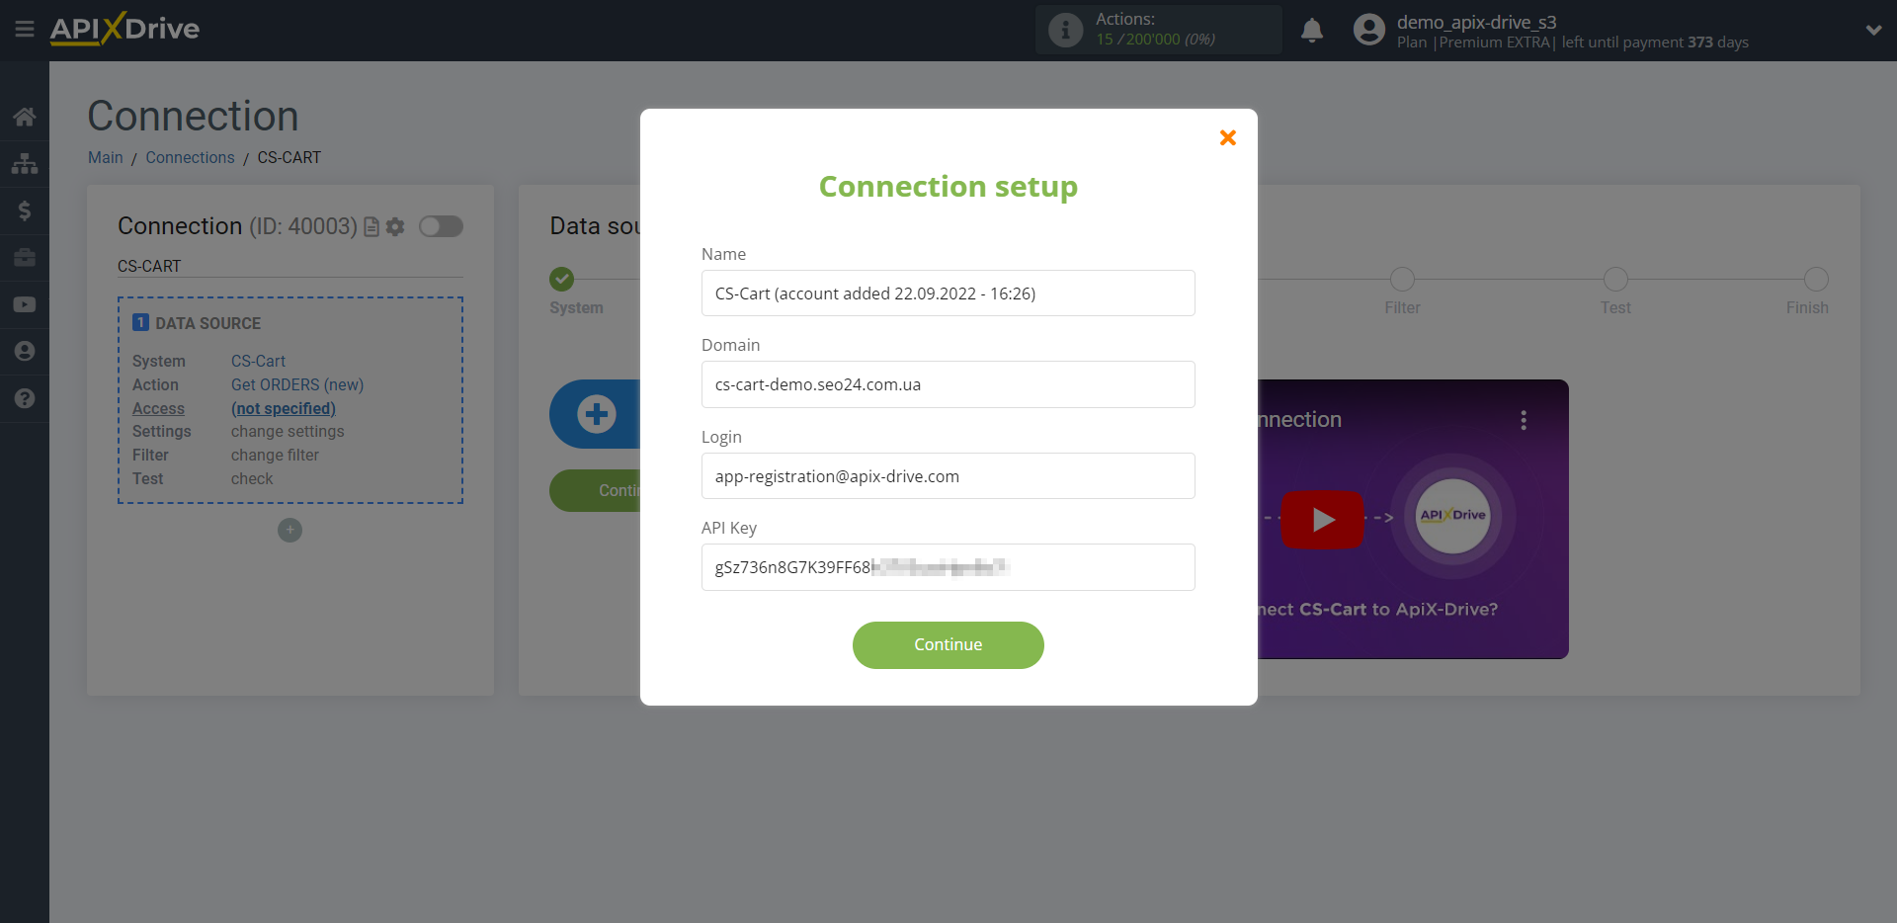Open the hamburger menu icon
Image resolution: width=1897 pixels, height=923 pixels.
(25, 30)
